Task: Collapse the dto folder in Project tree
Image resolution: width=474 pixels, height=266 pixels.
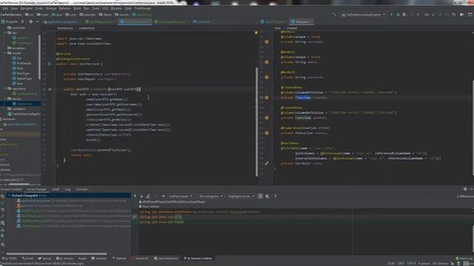Action: tap(5, 33)
